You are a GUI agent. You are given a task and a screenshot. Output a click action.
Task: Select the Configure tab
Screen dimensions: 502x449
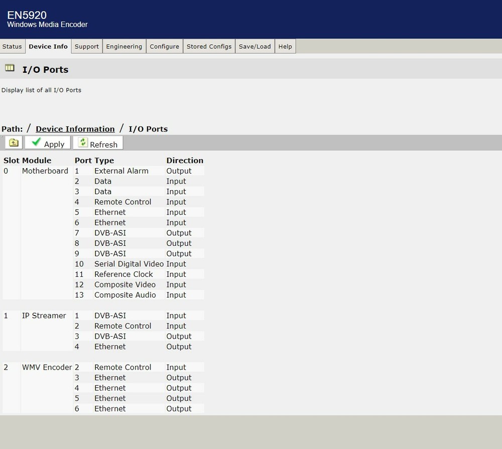164,47
